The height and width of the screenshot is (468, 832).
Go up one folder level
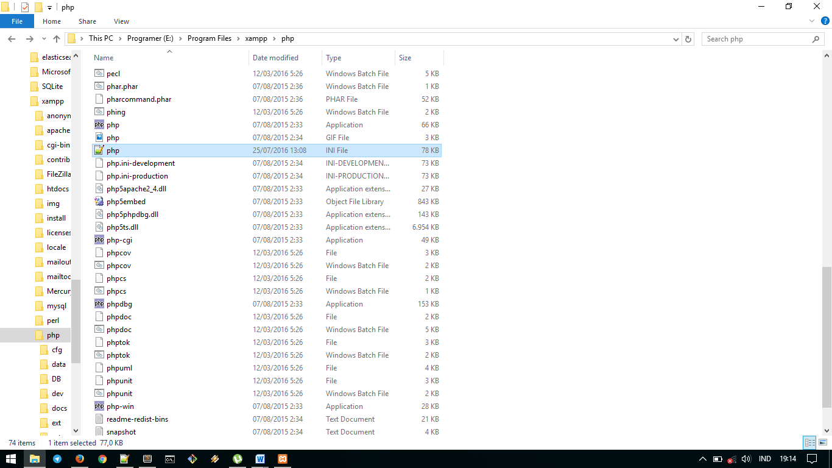tap(57, 39)
